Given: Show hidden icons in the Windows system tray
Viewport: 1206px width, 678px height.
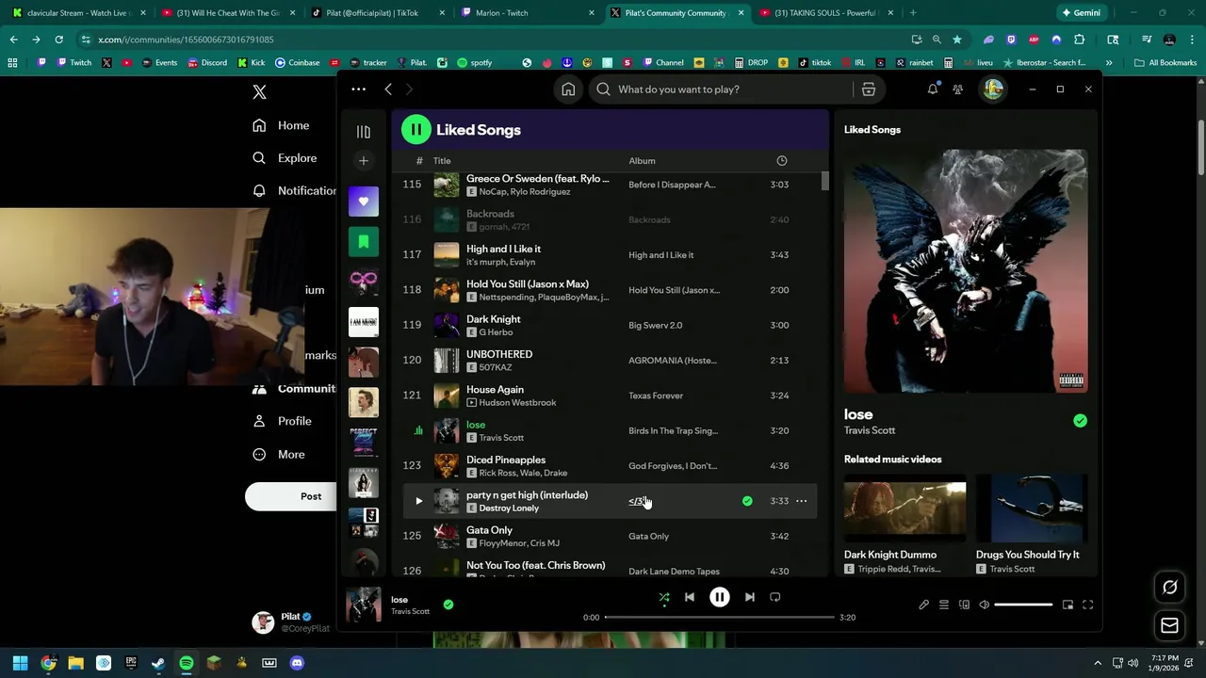Looking at the screenshot, I should [1098, 663].
